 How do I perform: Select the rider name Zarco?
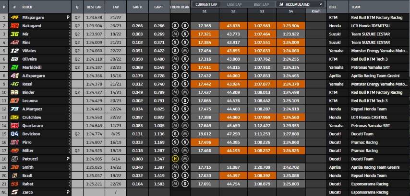(27, 192)
